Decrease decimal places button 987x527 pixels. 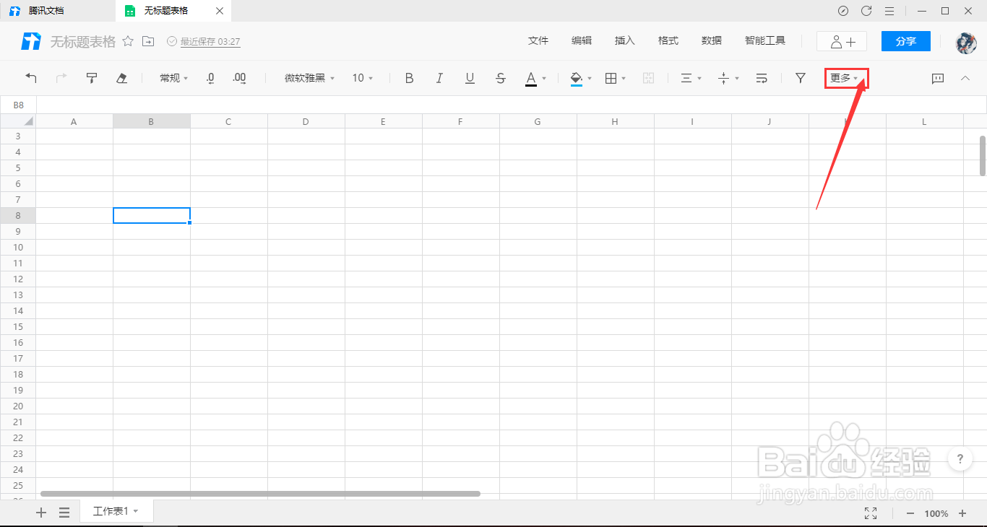[210, 78]
